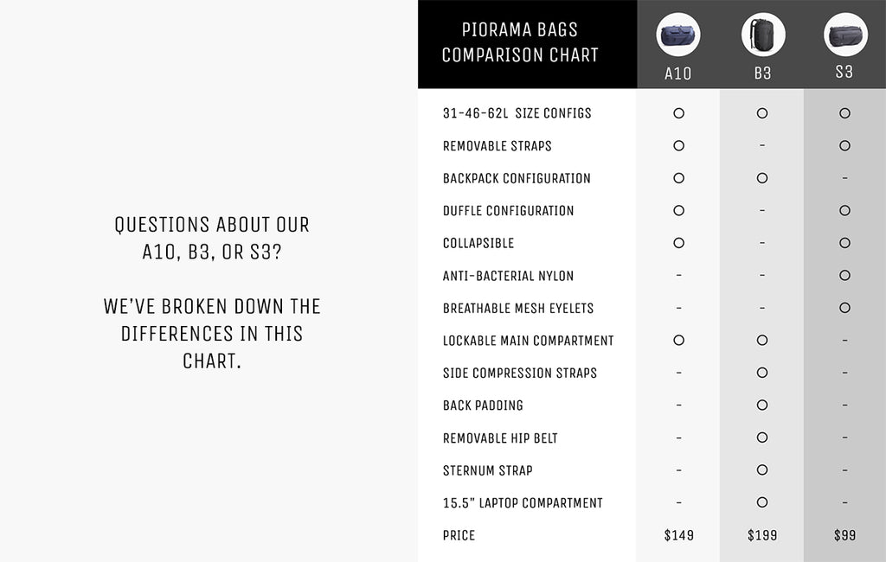This screenshot has height=562, width=886.
Task: Click the 31-46-62L Size Configs label
Action: pos(517,113)
